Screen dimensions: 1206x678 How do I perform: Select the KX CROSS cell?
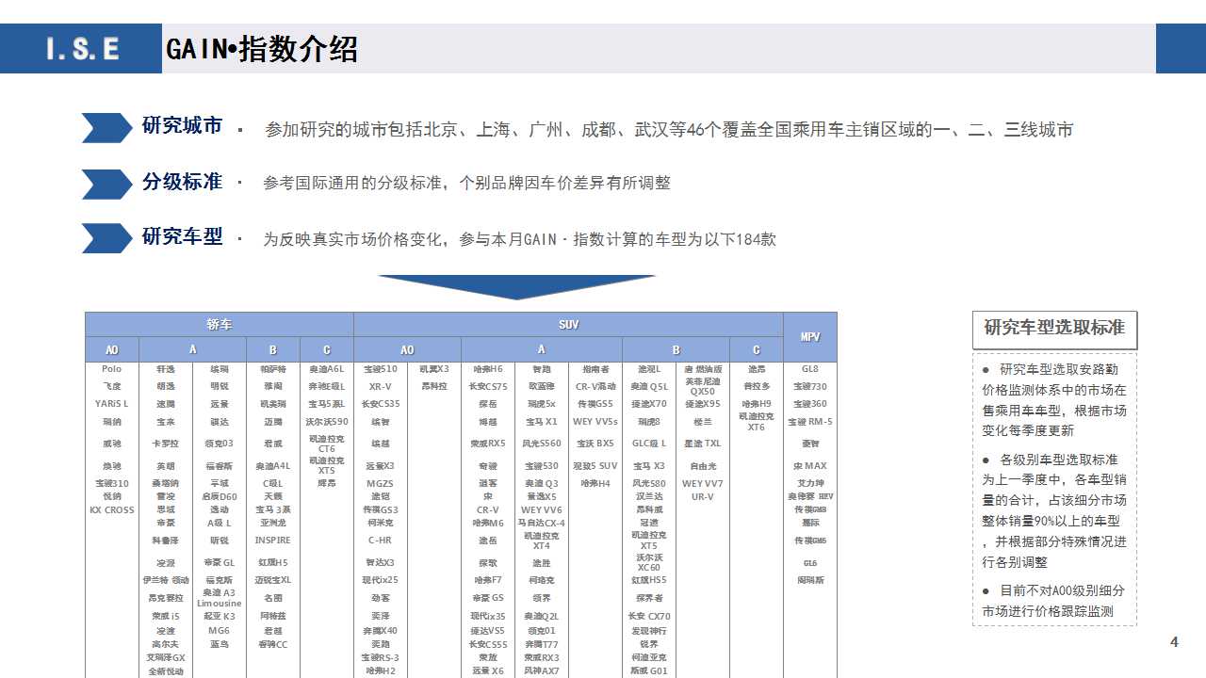click(112, 509)
